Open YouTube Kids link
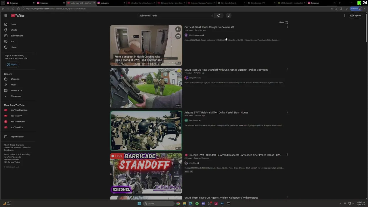Image resolution: width=368 pixels, height=207 pixels. click(x=17, y=127)
